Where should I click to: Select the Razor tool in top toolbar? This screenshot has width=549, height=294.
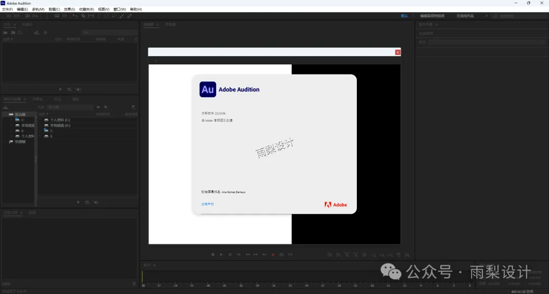[x=83, y=16]
